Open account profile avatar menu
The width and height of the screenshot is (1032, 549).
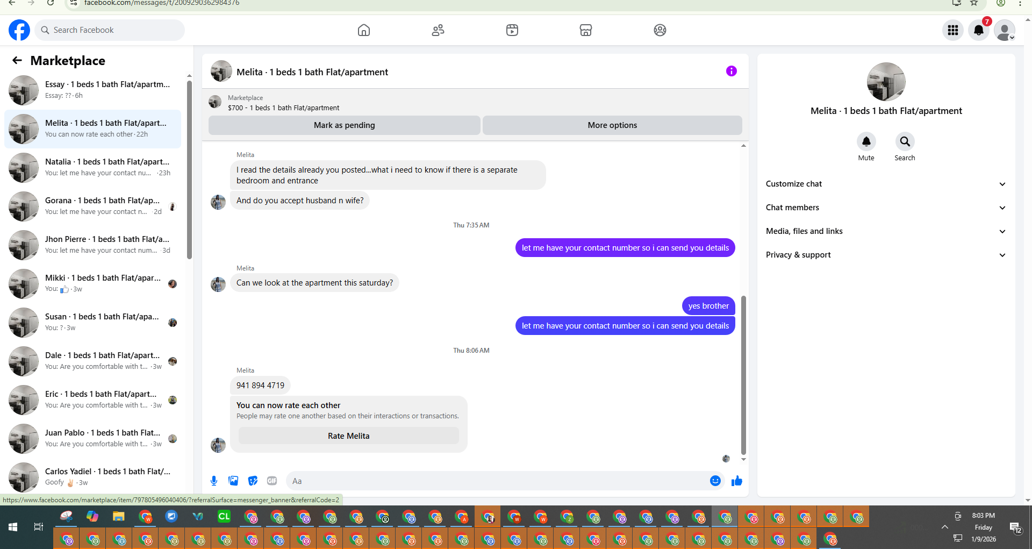pos(1004,30)
